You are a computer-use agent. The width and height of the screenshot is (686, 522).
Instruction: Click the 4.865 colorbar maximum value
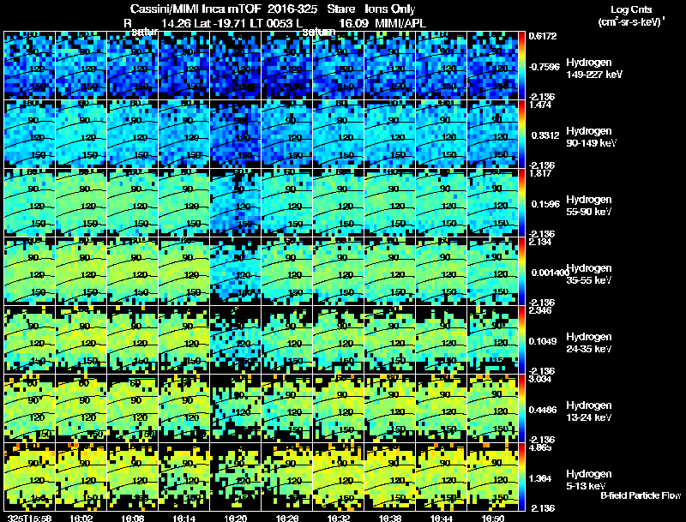[x=541, y=447]
